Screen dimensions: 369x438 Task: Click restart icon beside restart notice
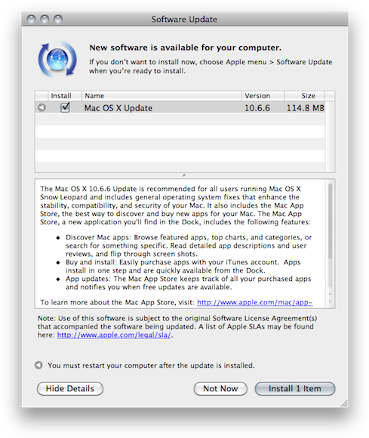tap(38, 365)
